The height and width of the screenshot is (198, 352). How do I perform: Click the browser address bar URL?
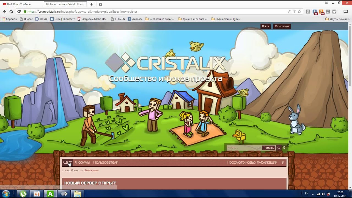click(x=82, y=12)
